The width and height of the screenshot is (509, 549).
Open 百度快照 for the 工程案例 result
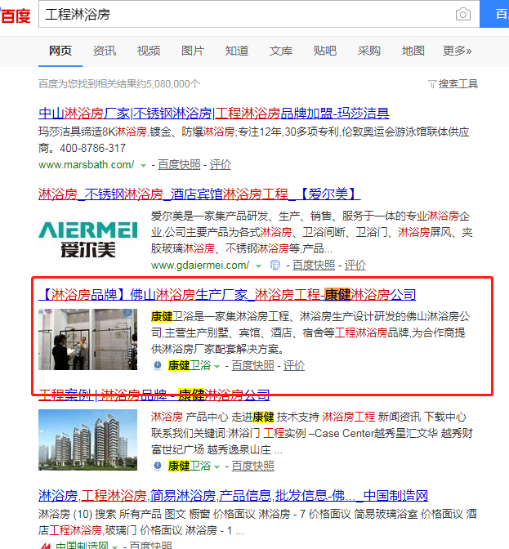click(252, 466)
